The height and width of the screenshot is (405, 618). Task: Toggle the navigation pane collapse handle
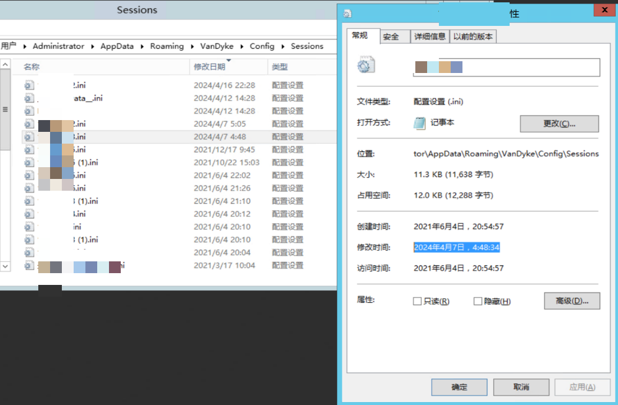(x=5, y=110)
